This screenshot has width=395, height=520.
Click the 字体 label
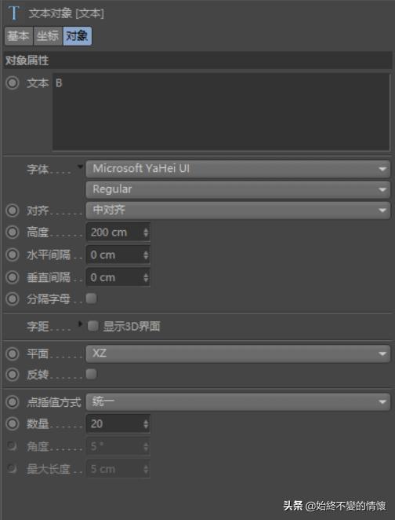(x=38, y=170)
